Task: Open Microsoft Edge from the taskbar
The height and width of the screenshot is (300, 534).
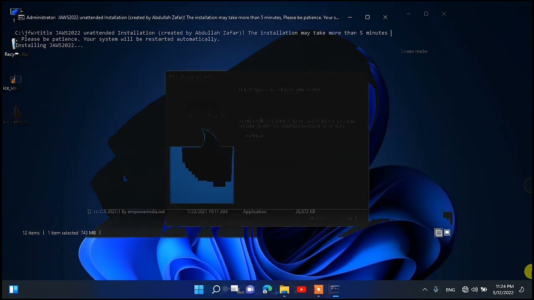Action: 267,289
